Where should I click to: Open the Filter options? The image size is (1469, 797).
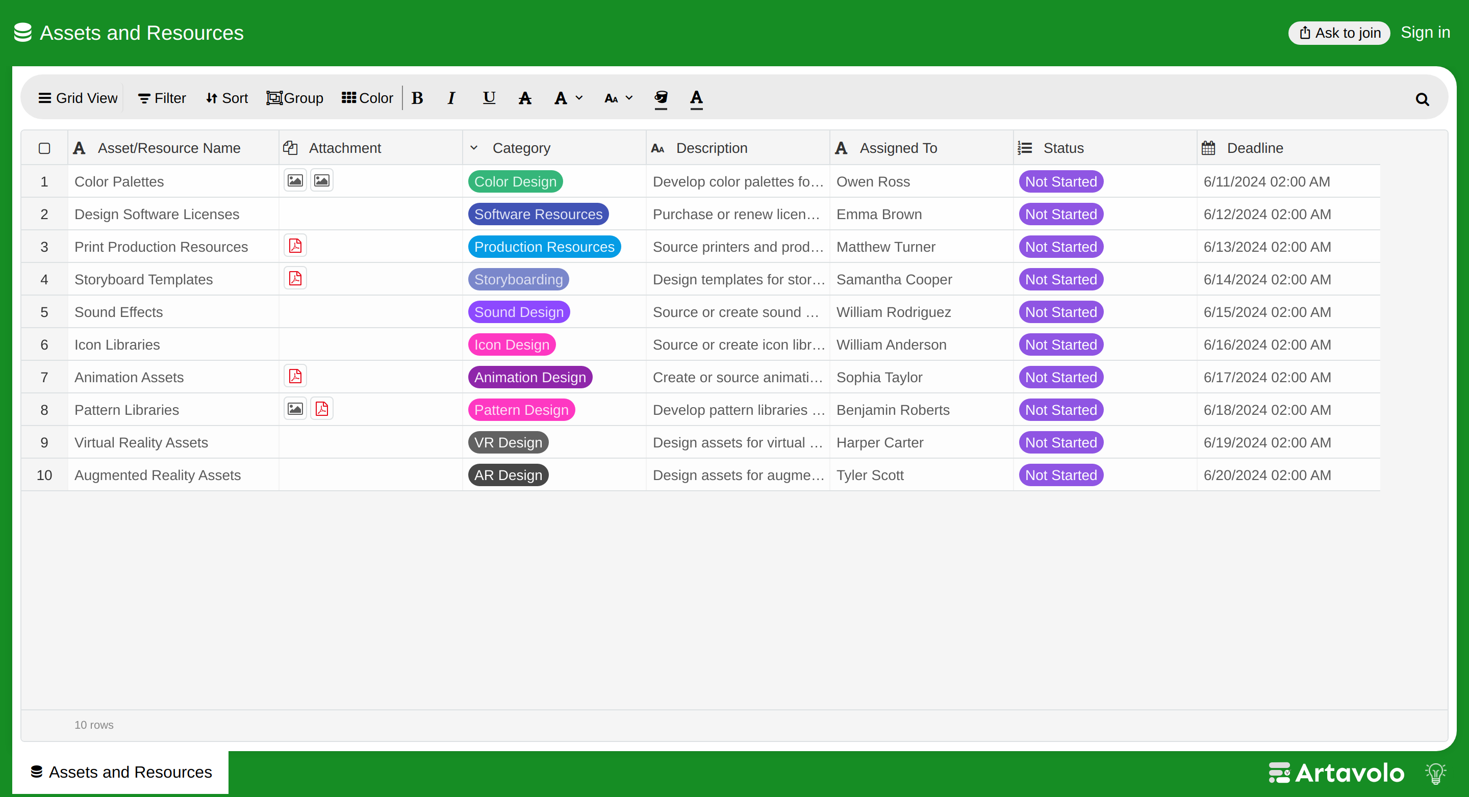click(162, 98)
